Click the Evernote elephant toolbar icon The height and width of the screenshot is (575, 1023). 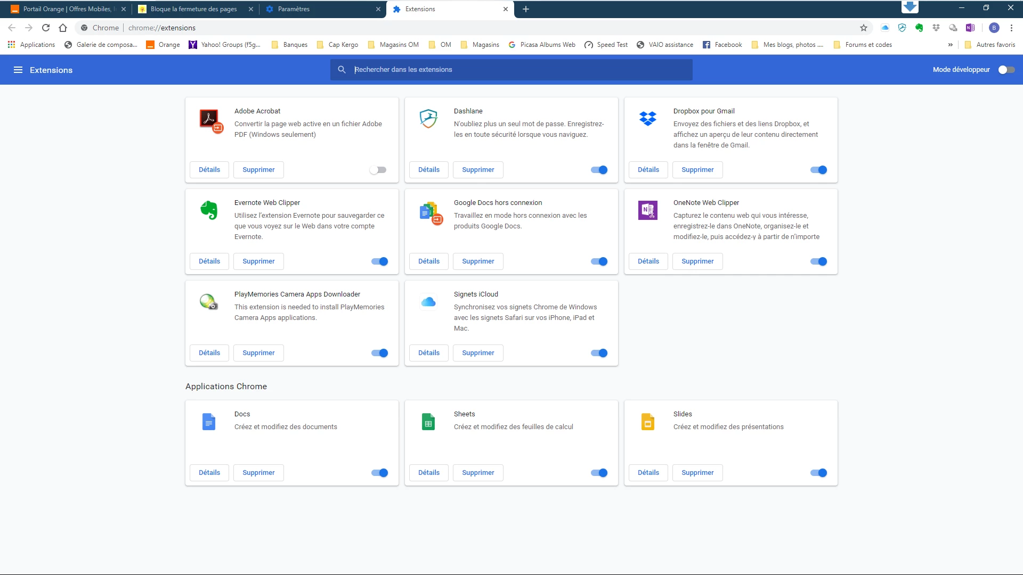click(919, 28)
